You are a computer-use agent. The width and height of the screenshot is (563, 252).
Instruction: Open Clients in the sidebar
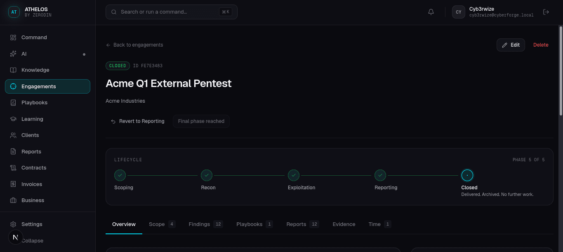point(48,135)
